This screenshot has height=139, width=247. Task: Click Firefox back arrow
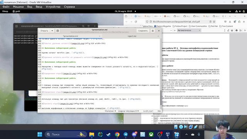click(x=127, y=22)
